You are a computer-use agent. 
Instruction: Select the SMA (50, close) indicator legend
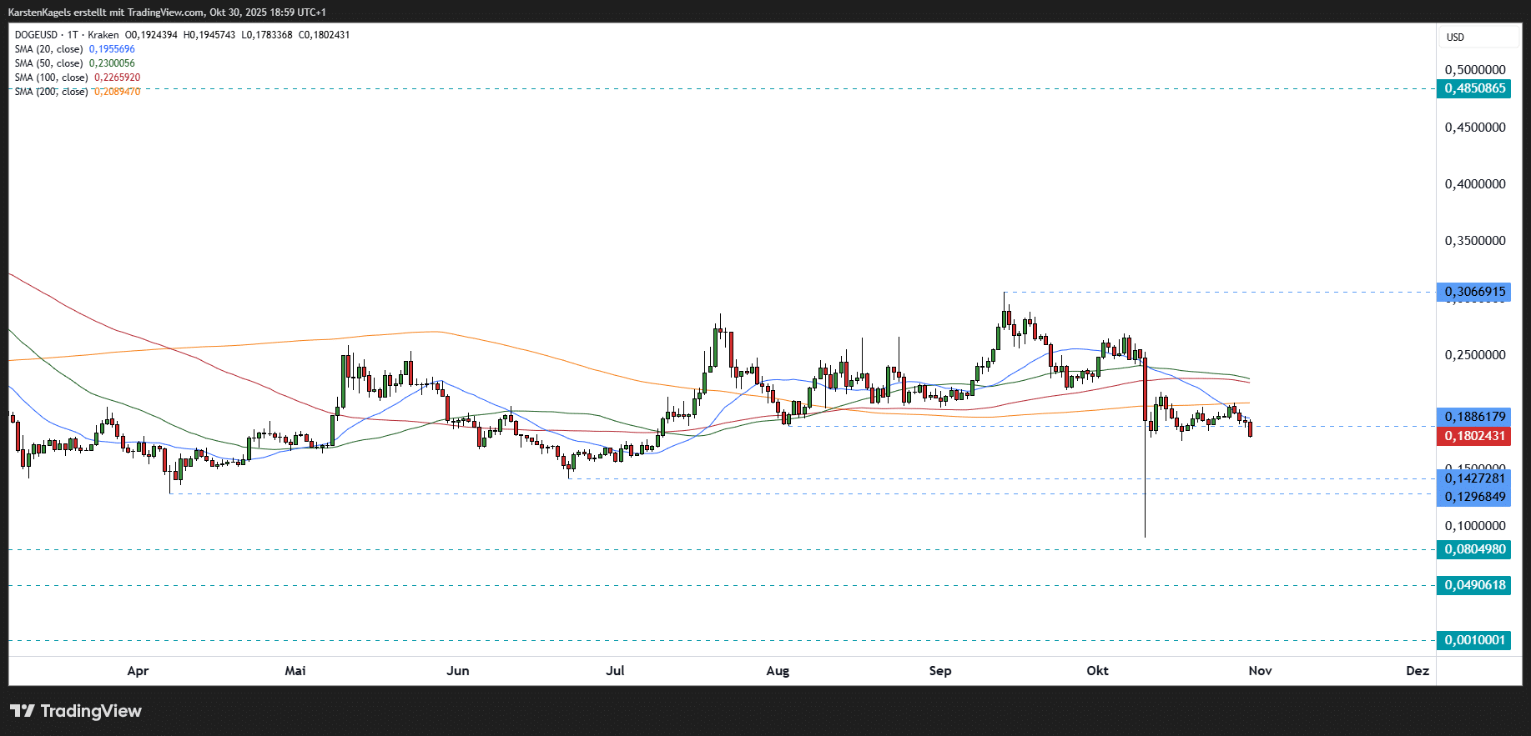[48, 63]
